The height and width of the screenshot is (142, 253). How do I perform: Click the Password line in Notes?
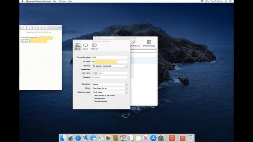[x=34, y=42]
